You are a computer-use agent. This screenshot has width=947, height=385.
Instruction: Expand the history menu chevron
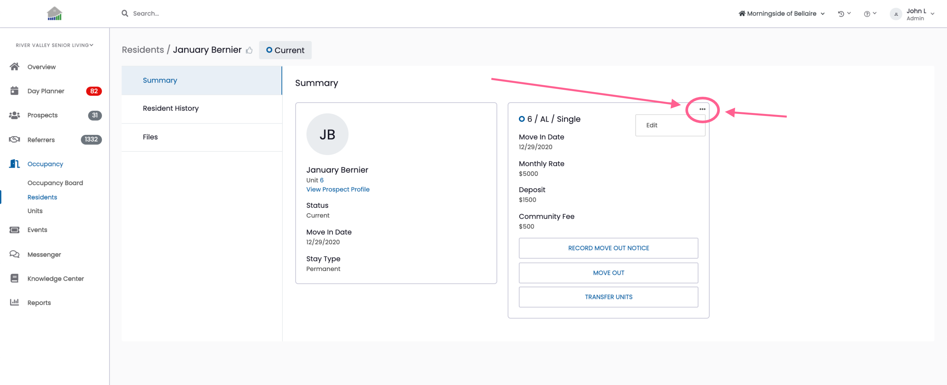click(x=849, y=13)
